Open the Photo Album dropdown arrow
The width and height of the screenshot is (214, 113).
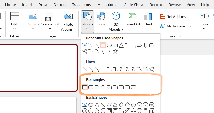[74, 29]
